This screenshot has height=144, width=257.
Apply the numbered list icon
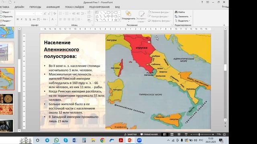click(x=67, y=14)
